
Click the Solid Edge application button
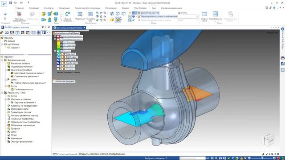(x=4, y=4)
